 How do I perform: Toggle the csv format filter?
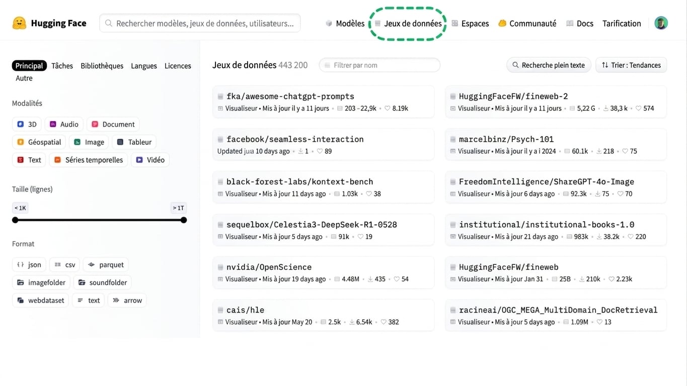point(64,265)
